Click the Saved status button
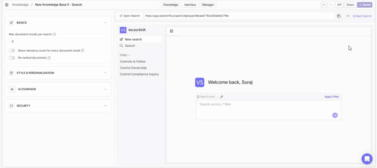Image resolution: width=377 pixels, height=168 pixels. [x=365, y=5]
